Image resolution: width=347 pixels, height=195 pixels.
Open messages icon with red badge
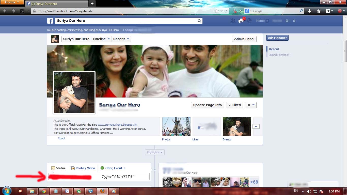coord(241,21)
